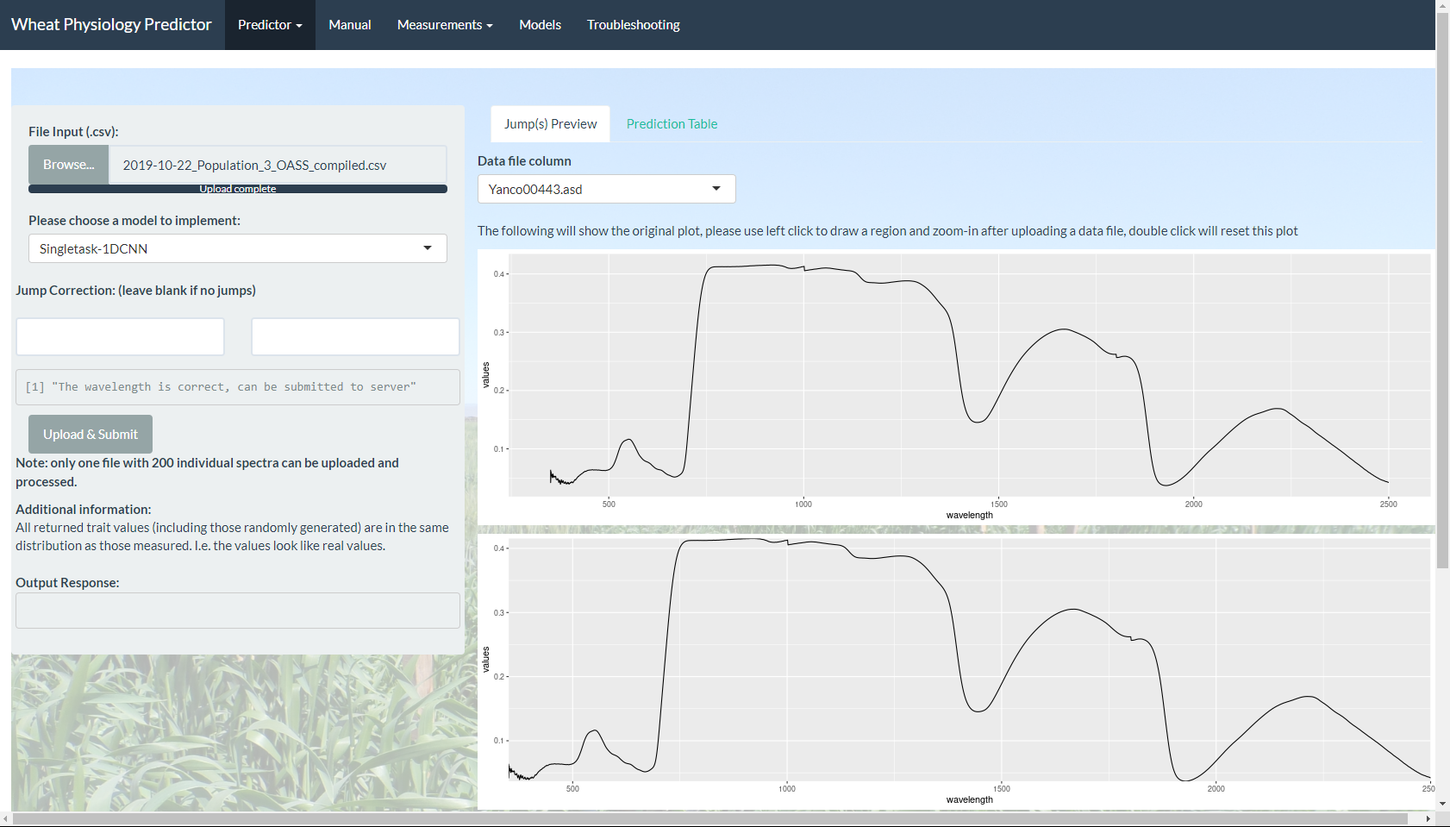Click the second Jump Correction input box
This screenshot has height=827, width=1450.
coord(355,336)
